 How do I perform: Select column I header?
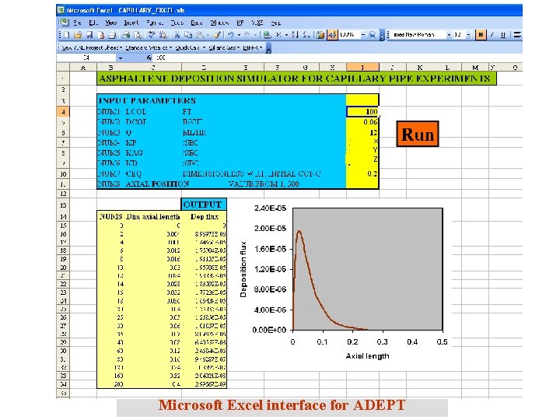coord(362,67)
